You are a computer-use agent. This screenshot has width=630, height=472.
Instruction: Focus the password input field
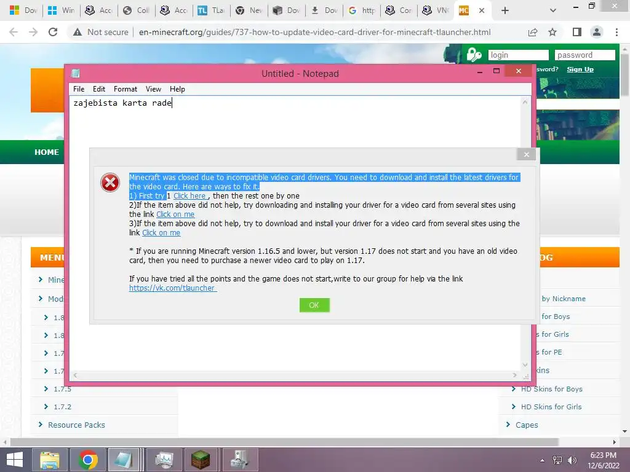[x=585, y=55]
